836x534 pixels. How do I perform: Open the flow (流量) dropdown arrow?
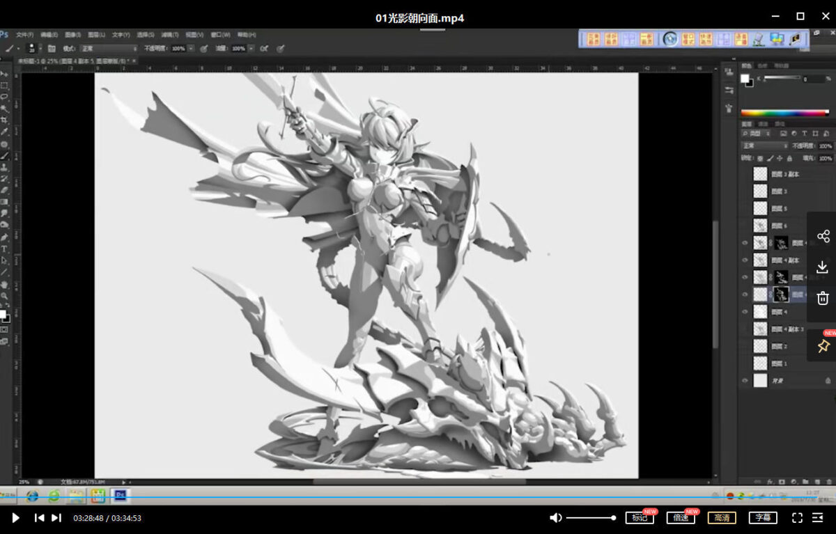point(251,49)
